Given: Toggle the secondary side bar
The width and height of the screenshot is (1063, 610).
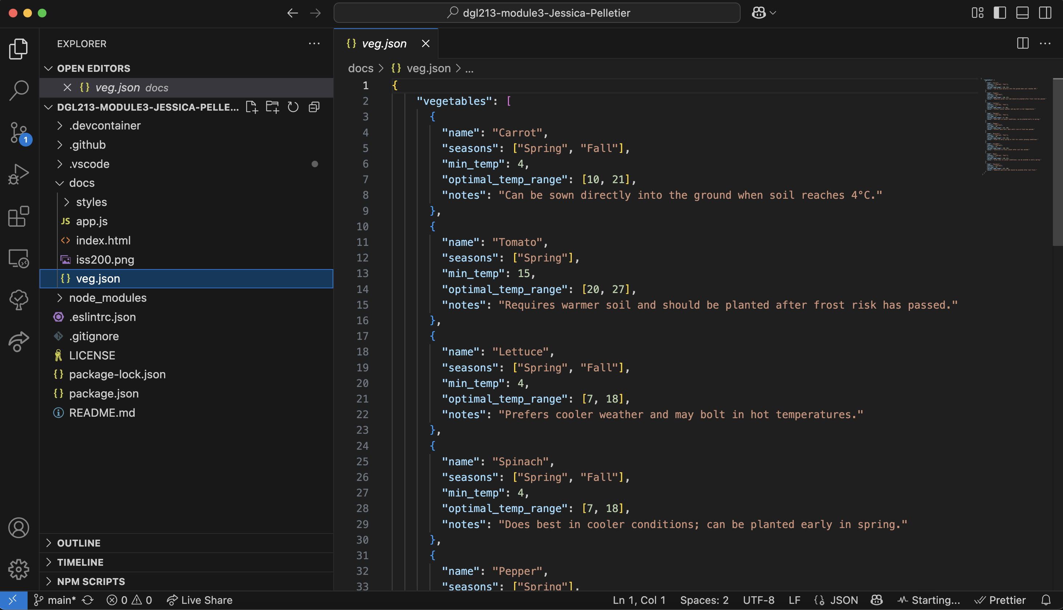Looking at the screenshot, I should click(x=1044, y=13).
